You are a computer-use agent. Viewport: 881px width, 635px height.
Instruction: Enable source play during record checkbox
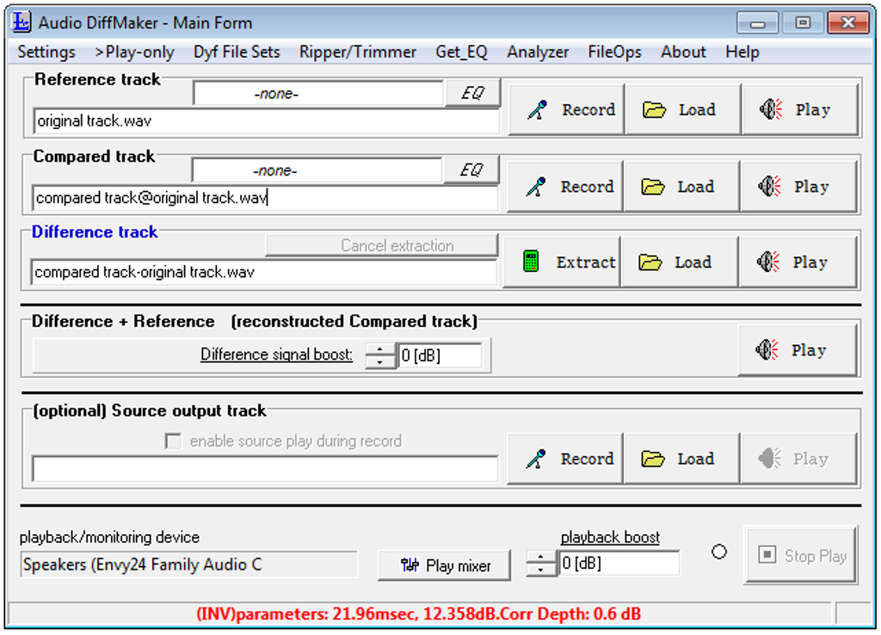pos(173,441)
